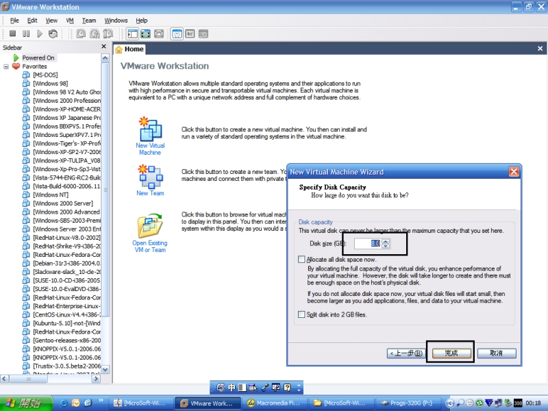Select [MS-DOS] in the Favorites list
This screenshot has width=548, height=411.
[45, 75]
